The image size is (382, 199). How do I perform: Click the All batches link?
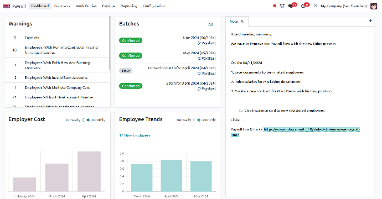[210, 24]
